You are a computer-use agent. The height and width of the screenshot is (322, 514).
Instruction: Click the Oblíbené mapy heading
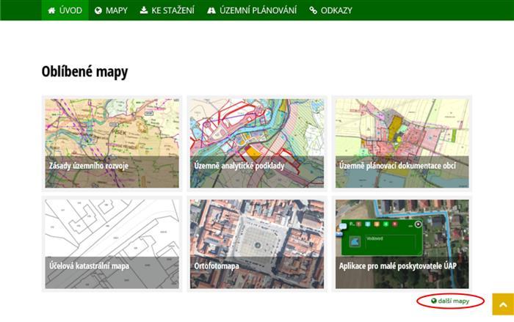(x=84, y=72)
